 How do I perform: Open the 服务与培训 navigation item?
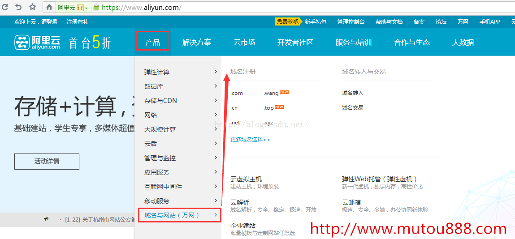point(353,42)
